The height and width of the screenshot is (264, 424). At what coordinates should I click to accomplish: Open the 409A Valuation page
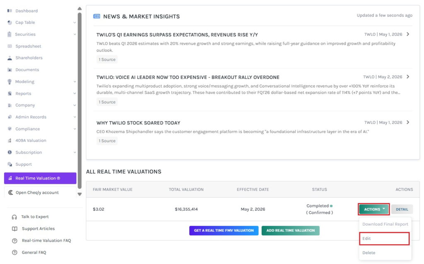(31, 140)
